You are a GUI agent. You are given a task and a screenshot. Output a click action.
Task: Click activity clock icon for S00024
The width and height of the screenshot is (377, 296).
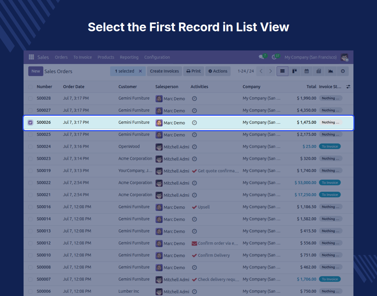pyautogui.click(x=195, y=147)
